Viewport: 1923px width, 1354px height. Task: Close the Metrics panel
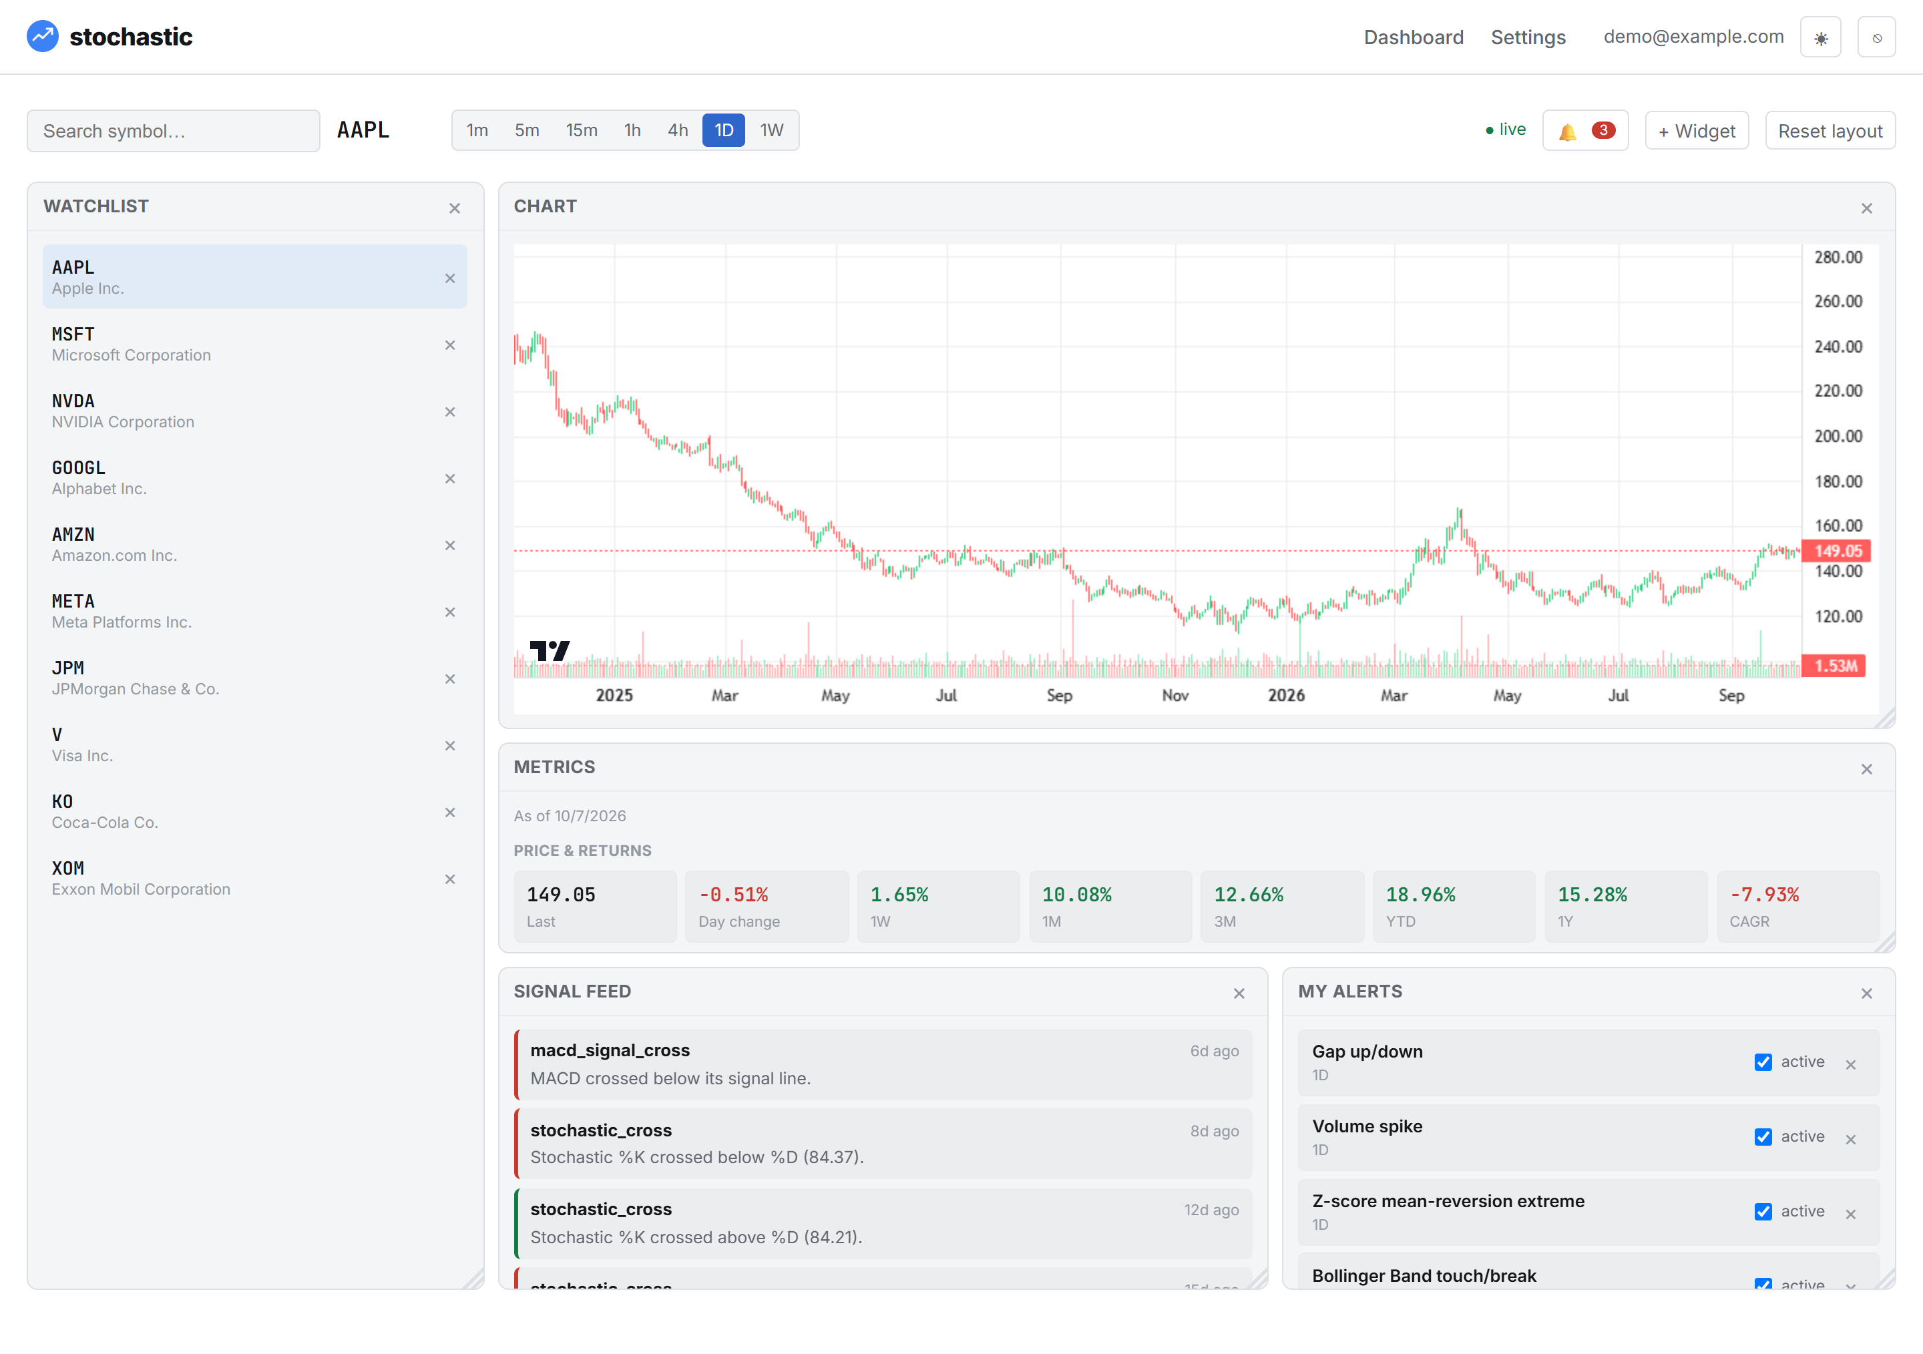click(x=1866, y=768)
